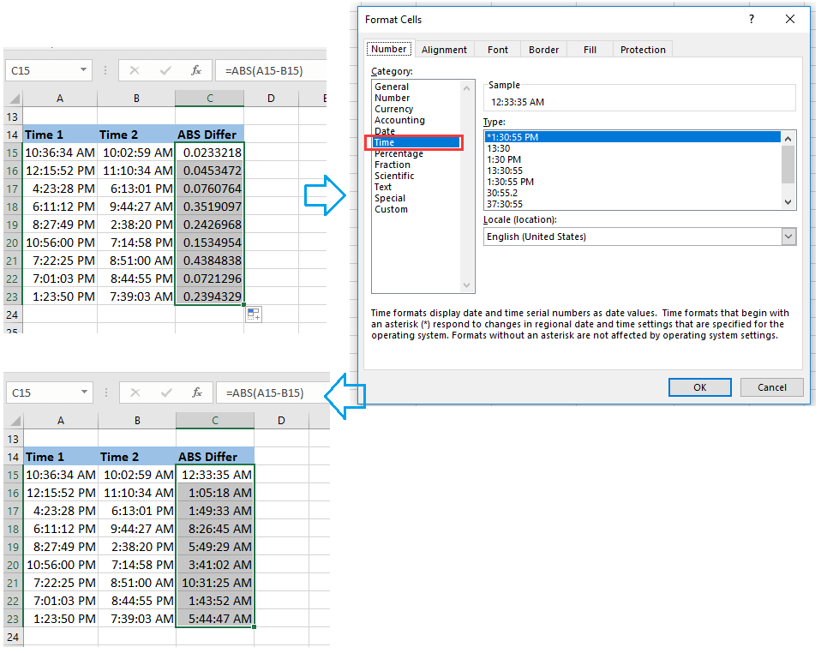The image size is (821, 653).
Task: Click the Select All corner of the top worksheet
Action: (x=15, y=98)
